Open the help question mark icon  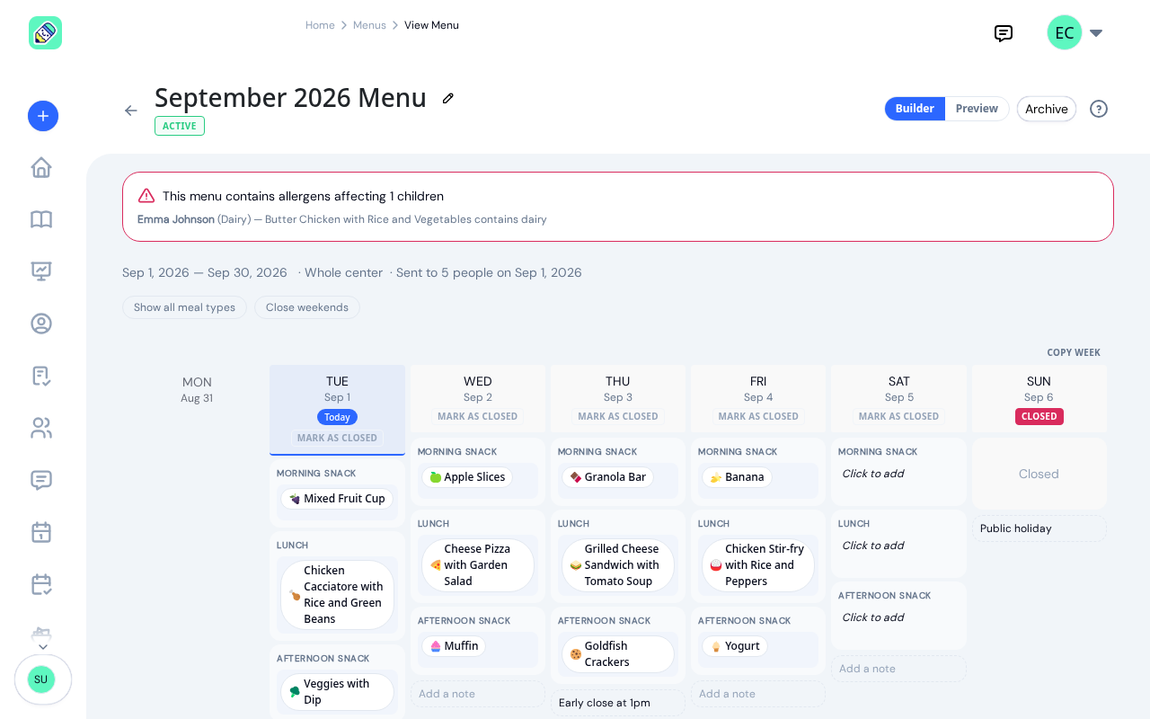tap(1099, 109)
